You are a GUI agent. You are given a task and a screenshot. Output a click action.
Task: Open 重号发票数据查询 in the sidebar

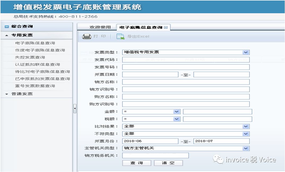click(x=35, y=86)
